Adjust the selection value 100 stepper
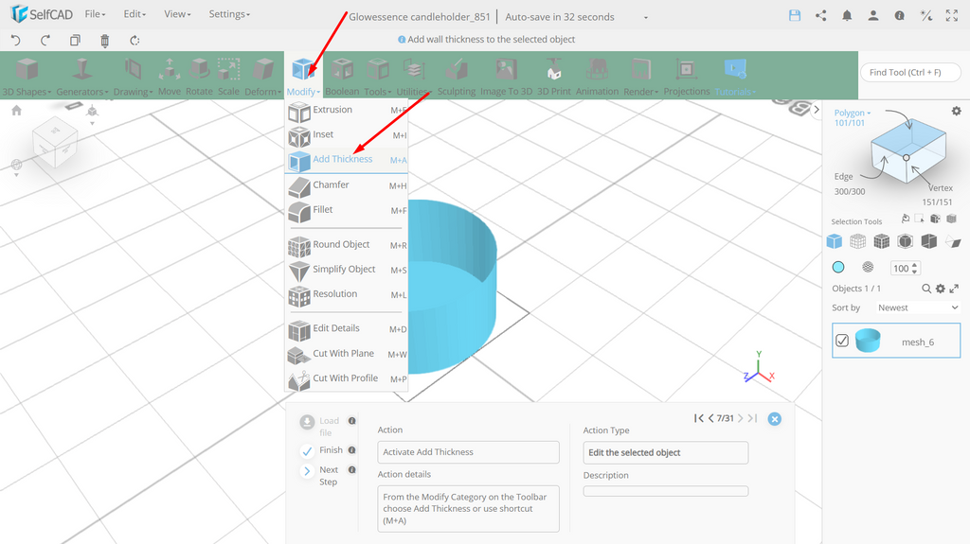This screenshot has width=970, height=544. (x=915, y=269)
